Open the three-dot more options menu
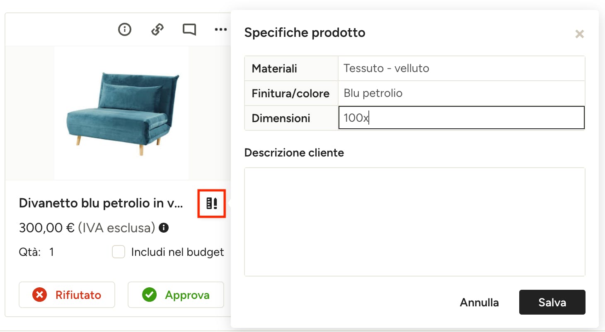605x332 pixels. [221, 29]
